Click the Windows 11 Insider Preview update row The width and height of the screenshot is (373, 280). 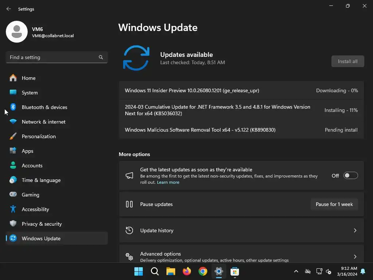point(241,90)
